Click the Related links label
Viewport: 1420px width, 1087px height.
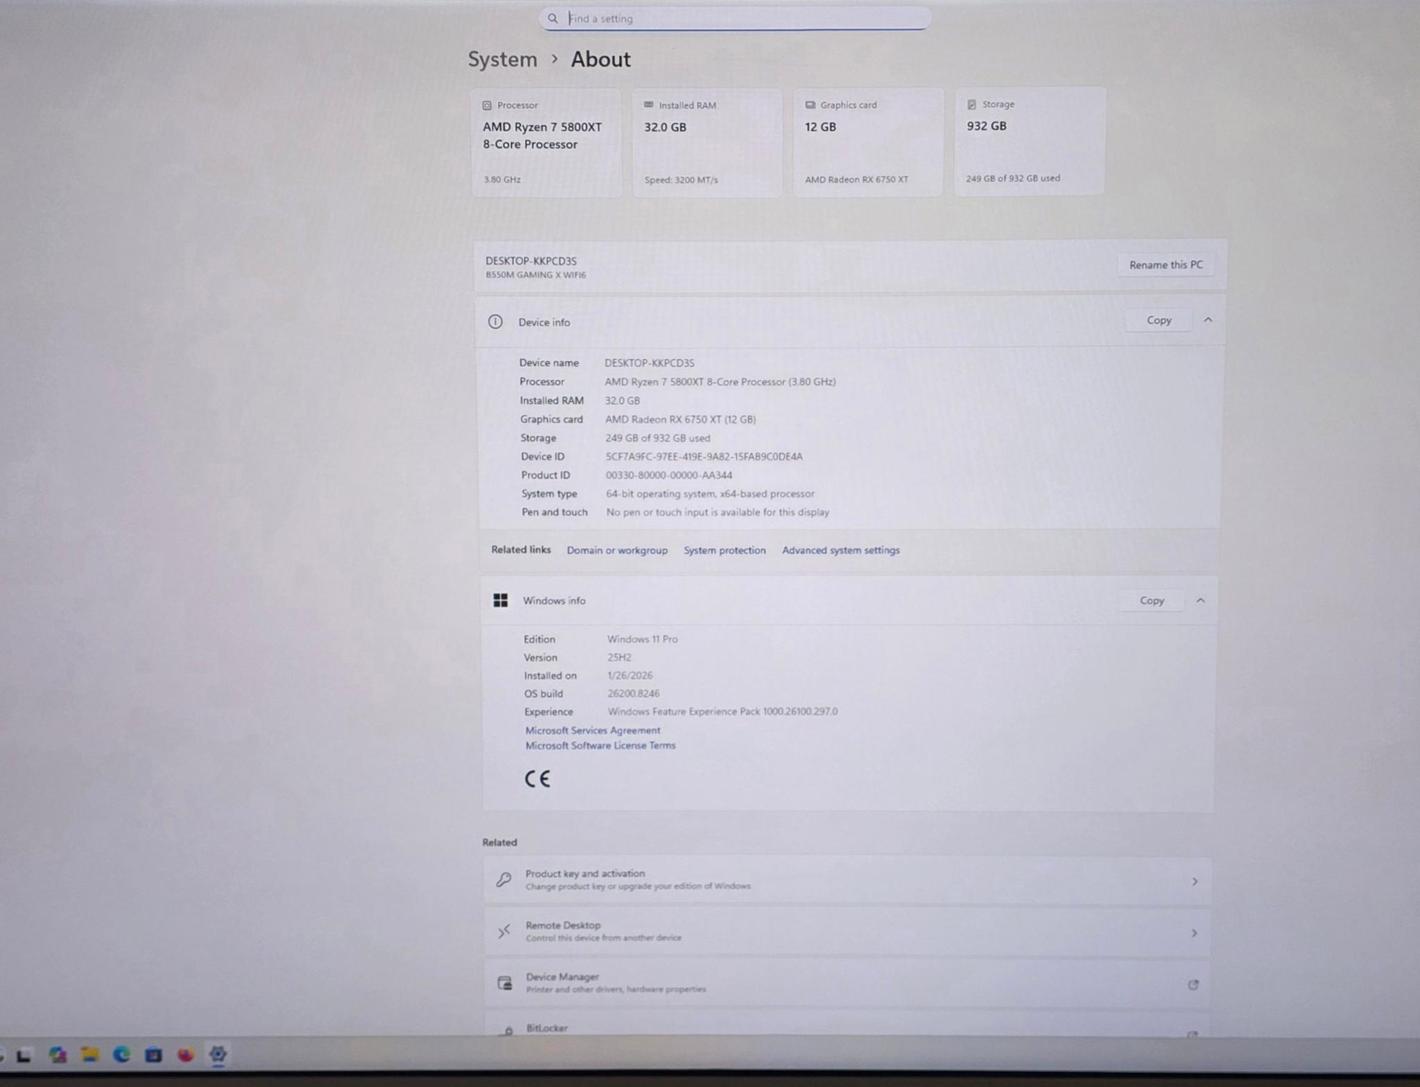pos(521,550)
